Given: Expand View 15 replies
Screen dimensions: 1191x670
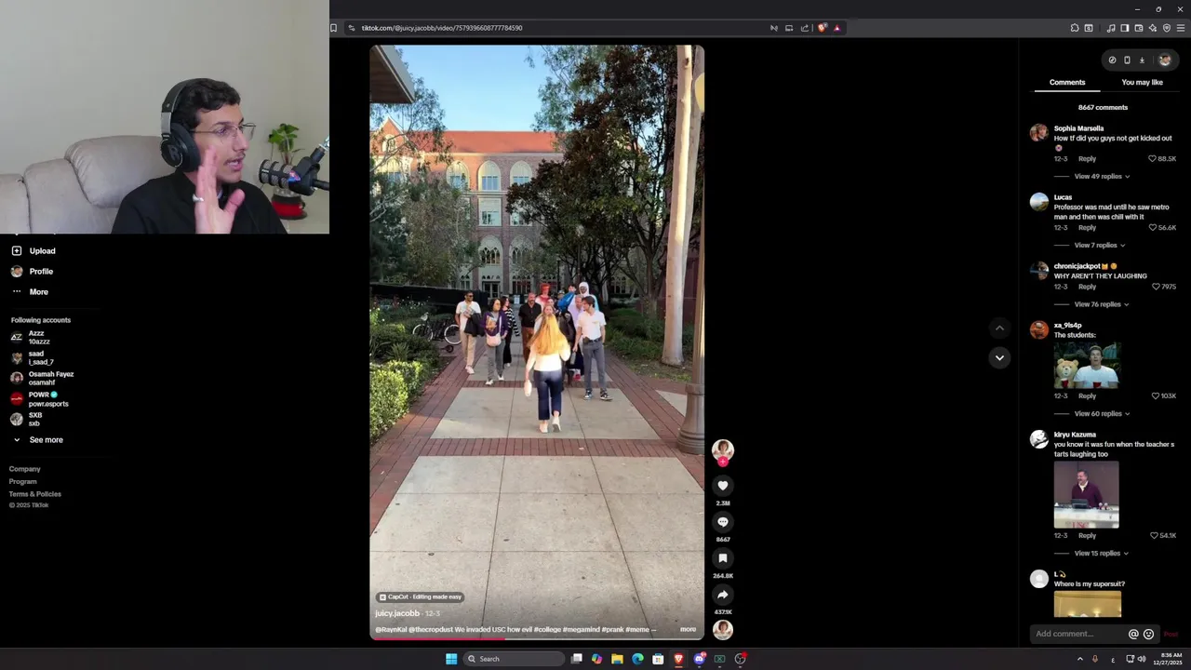Looking at the screenshot, I should (x=1102, y=554).
